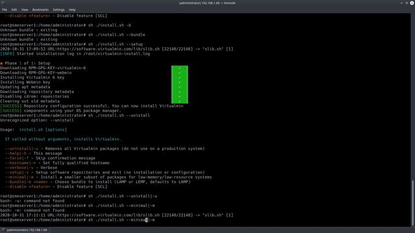The height and width of the screenshot is (233, 415).
Task: Click the lower '--uninstall|-u' option description
Action: (105, 149)
